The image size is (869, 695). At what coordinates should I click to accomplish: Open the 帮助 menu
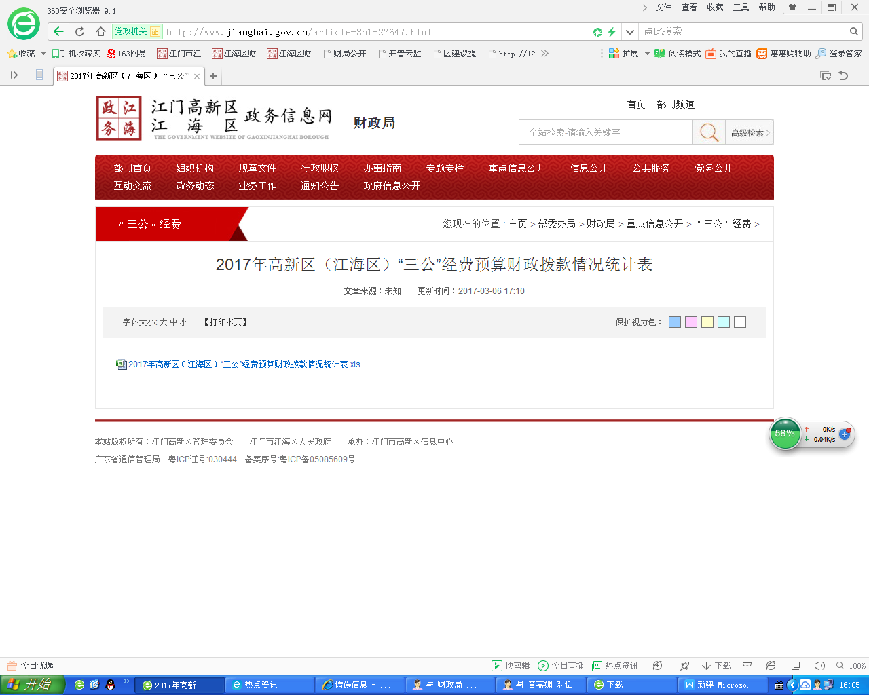tap(766, 7)
